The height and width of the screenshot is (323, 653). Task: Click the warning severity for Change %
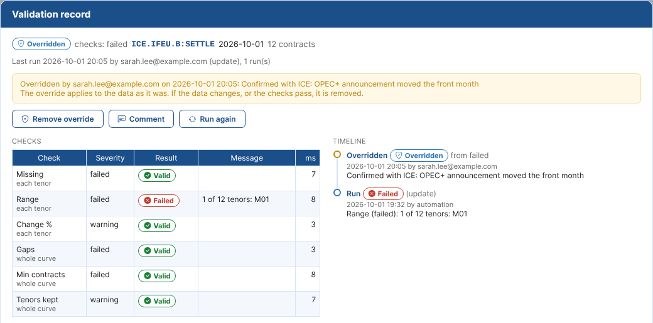(104, 225)
